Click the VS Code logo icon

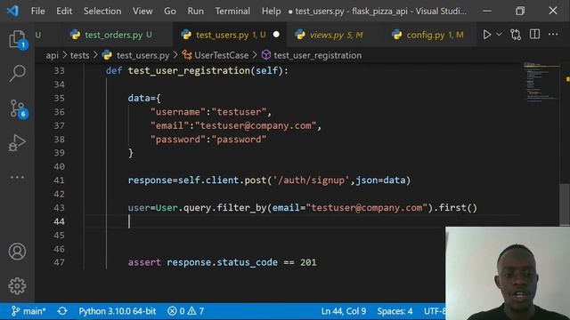coord(12,11)
